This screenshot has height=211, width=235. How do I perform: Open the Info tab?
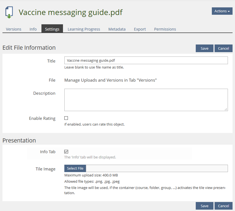click(x=33, y=29)
